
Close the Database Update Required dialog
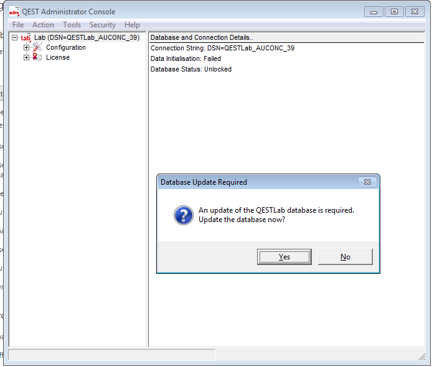pos(368,182)
